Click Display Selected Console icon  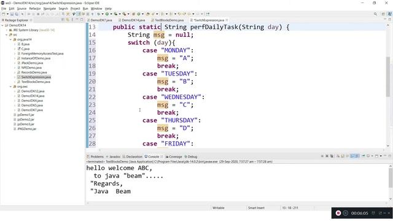point(368,156)
